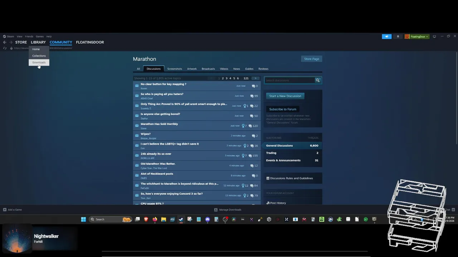Viewport: 458px width, 257px height.
Task: Click the announcements megaphone button
Action: pyautogui.click(x=386, y=36)
